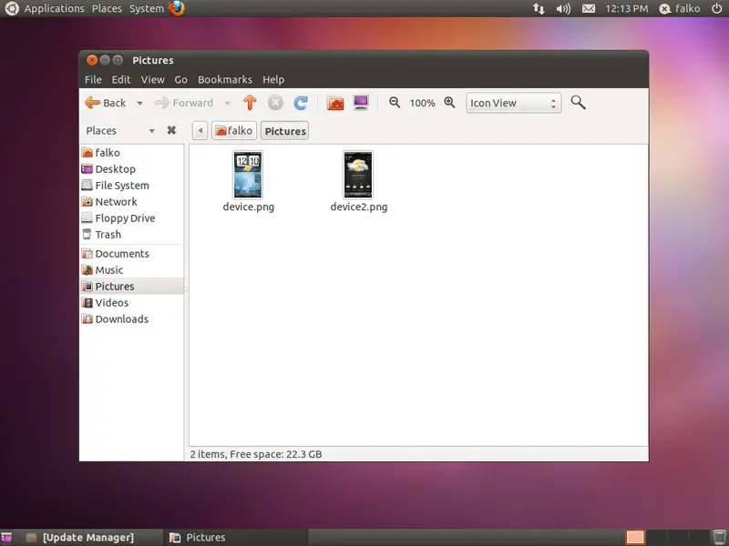Open the Home folder toolbar icon
The width and height of the screenshot is (729, 546).
click(335, 103)
